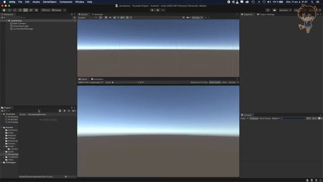Switch to the Animator tab
This screenshot has width=323, height=182.
click(x=97, y=15)
